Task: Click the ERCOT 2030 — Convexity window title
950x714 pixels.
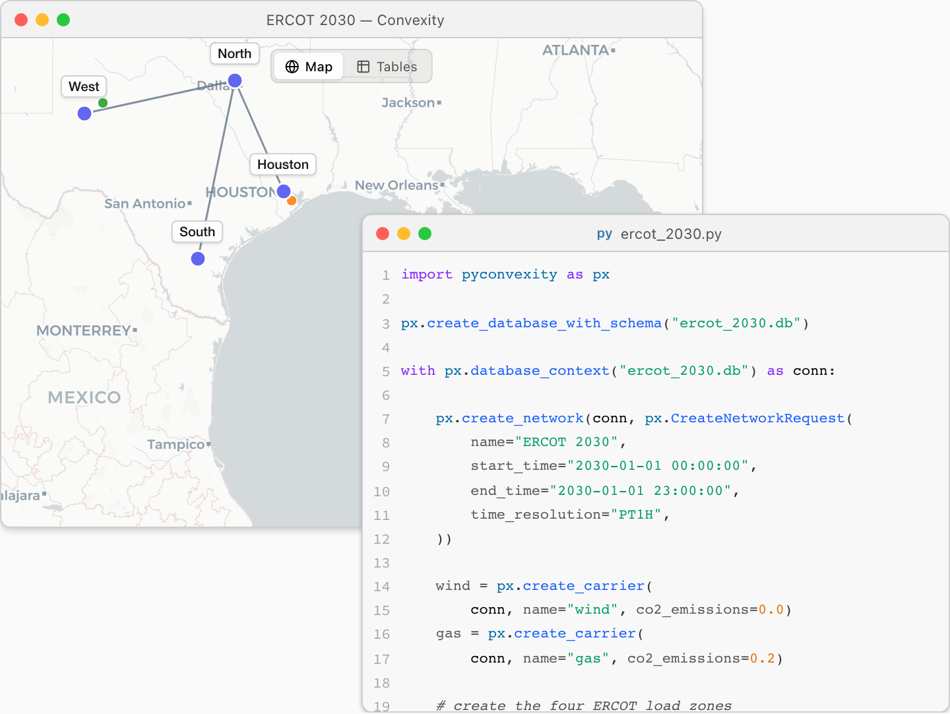Action: tap(355, 20)
